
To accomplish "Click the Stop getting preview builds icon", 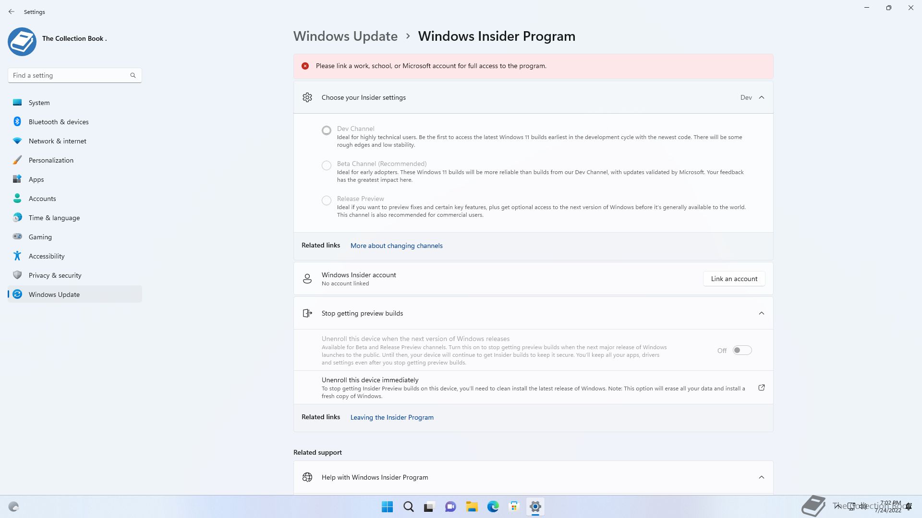I will (x=307, y=313).
